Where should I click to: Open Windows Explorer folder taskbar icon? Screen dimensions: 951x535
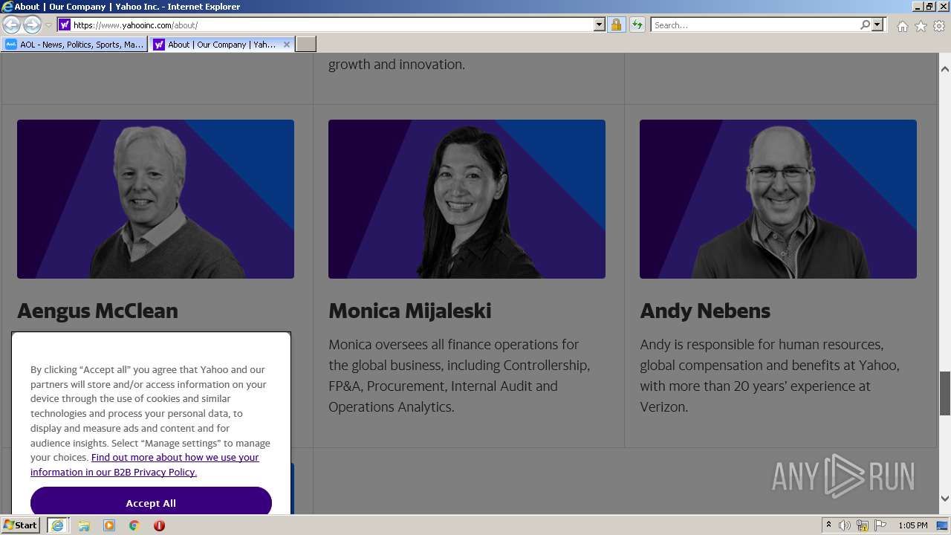pos(84,525)
